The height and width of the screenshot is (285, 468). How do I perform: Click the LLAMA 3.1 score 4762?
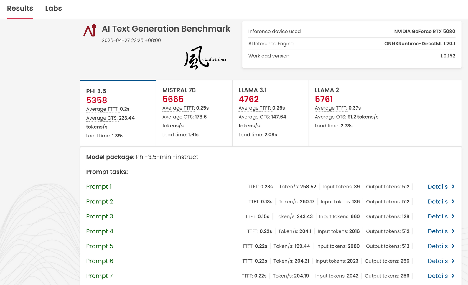coord(249,99)
